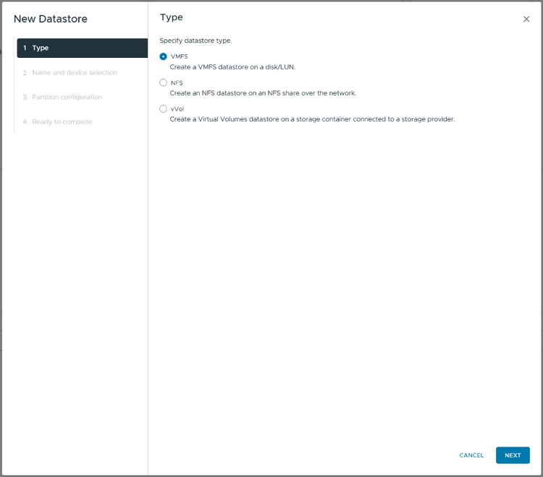Choose the NFS datastore type

click(163, 83)
